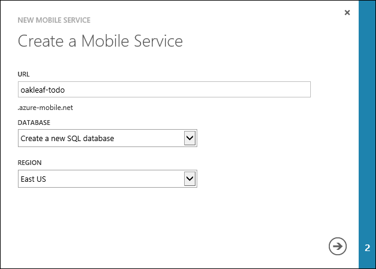Select 'Create a new SQL database' combo text
The width and height of the screenshot is (376, 269).
coord(67,139)
